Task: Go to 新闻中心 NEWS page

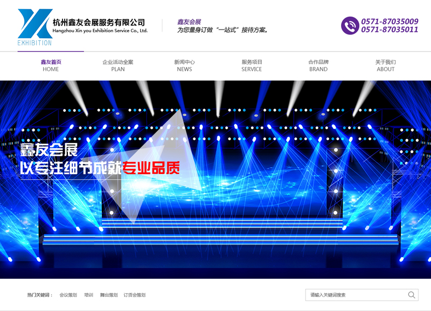Action: [x=184, y=66]
